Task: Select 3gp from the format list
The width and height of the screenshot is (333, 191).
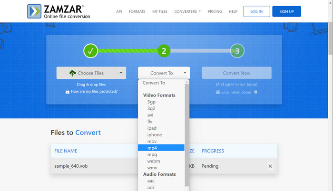Action: (151, 102)
